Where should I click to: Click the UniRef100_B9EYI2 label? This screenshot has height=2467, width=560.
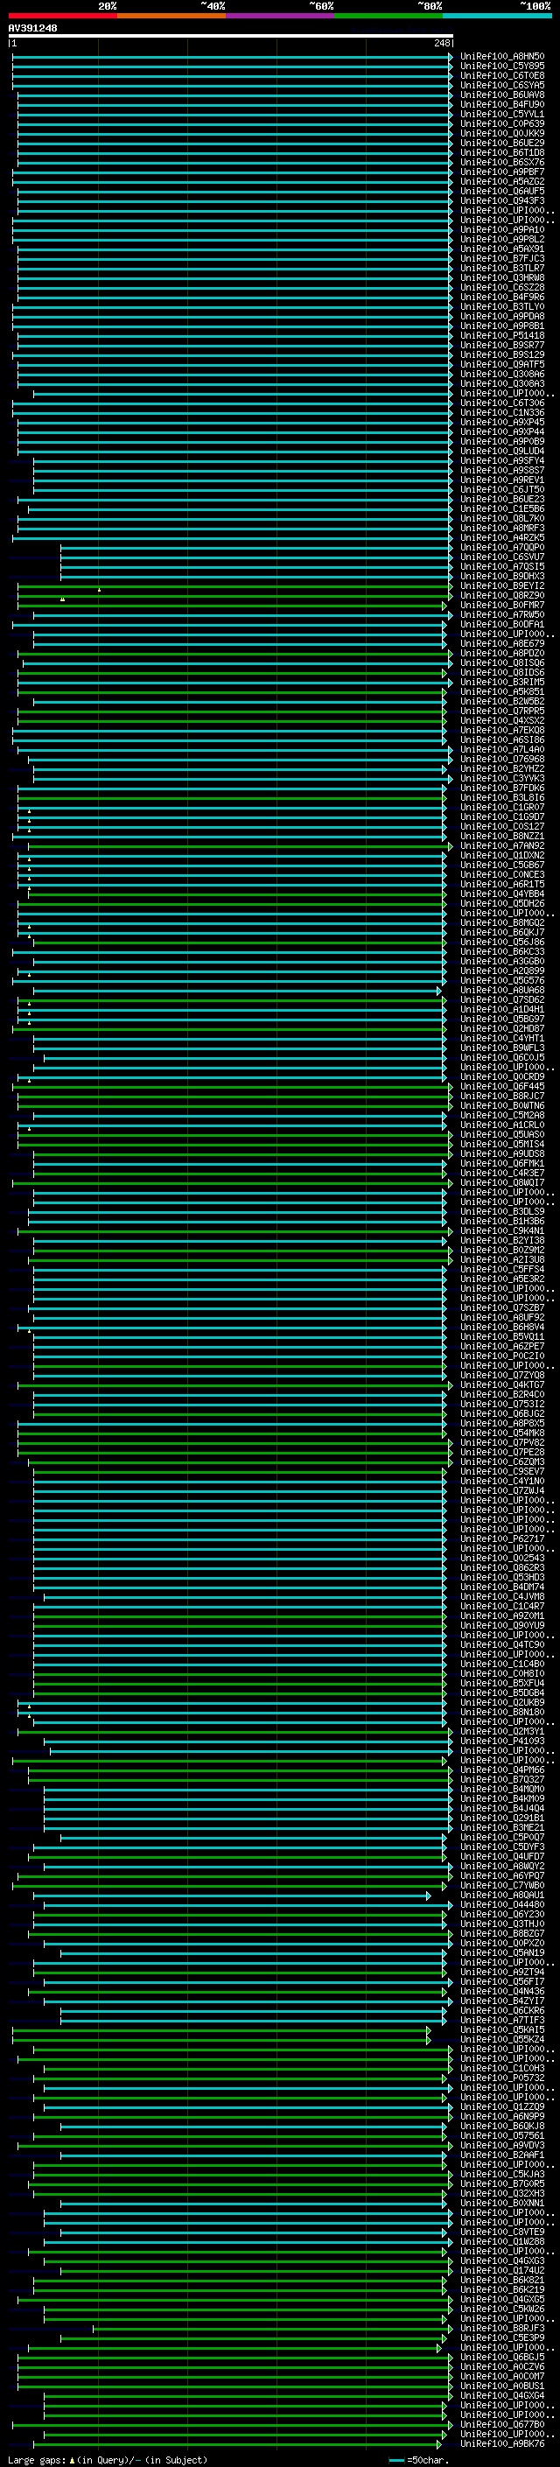502,586
